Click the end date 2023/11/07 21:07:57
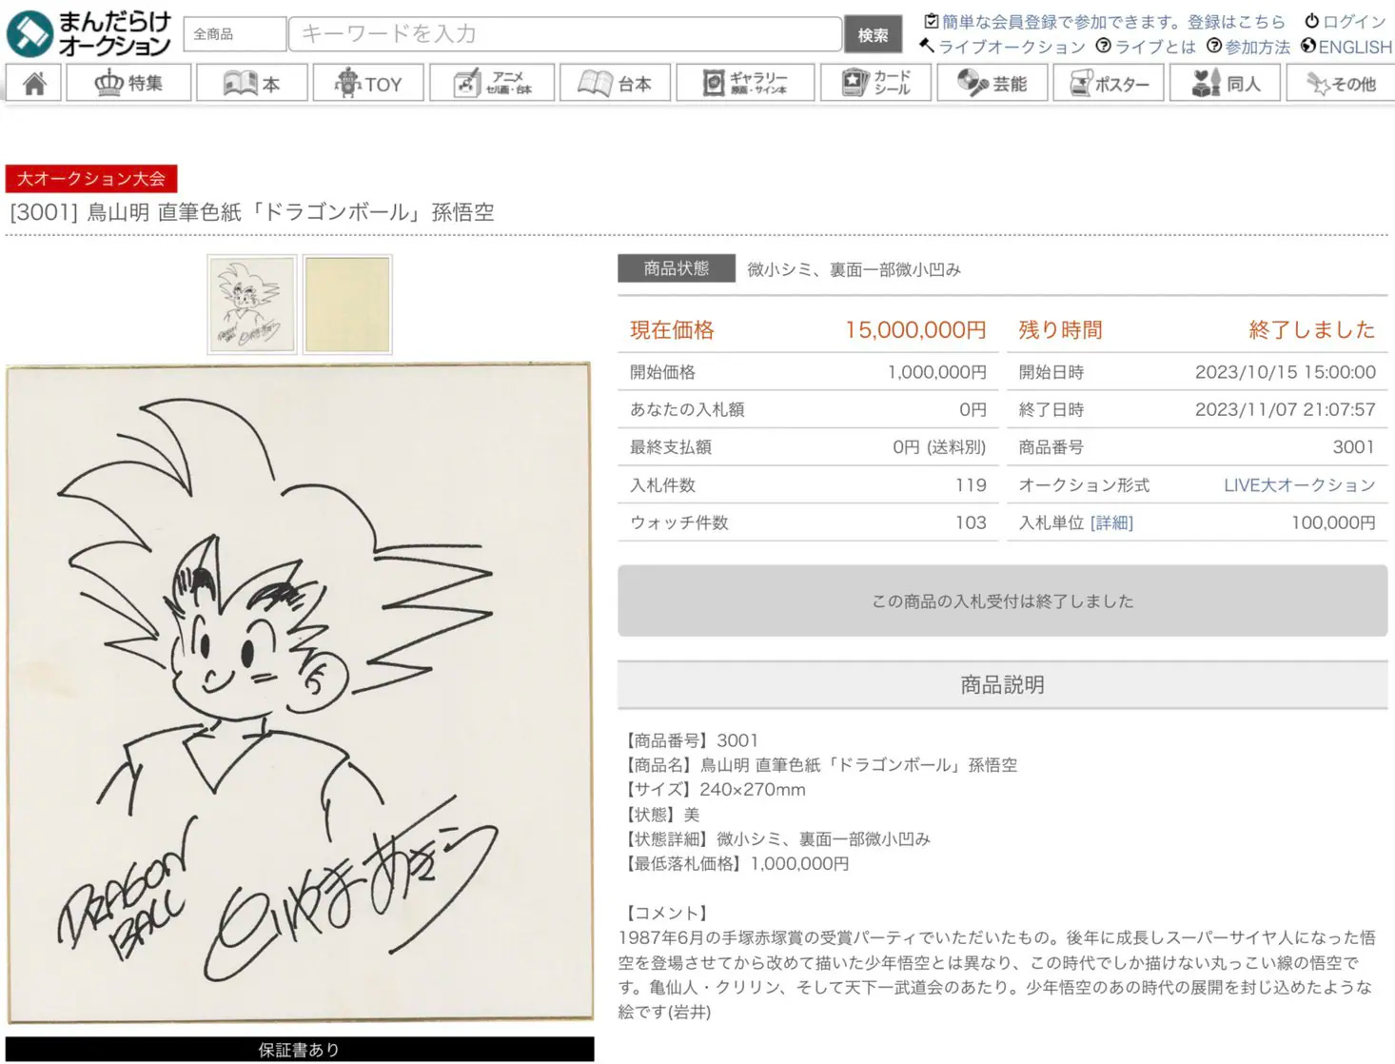The height and width of the screenshot is (1064, 1395). coord(1285,410)
